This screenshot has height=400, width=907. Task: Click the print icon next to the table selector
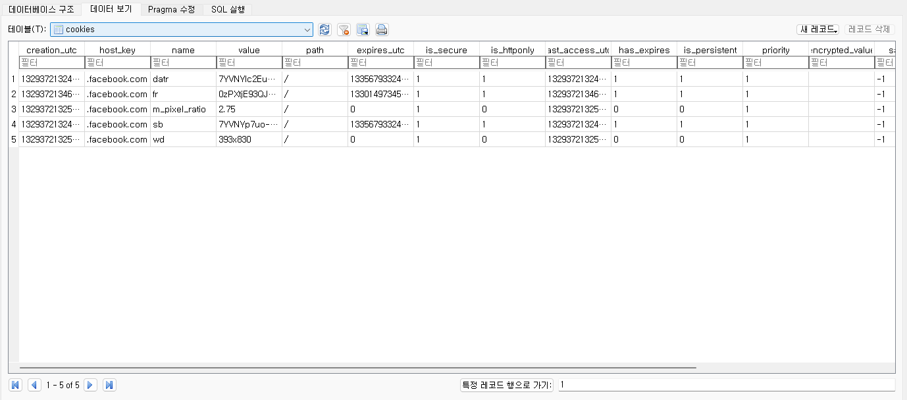point(382,30)
